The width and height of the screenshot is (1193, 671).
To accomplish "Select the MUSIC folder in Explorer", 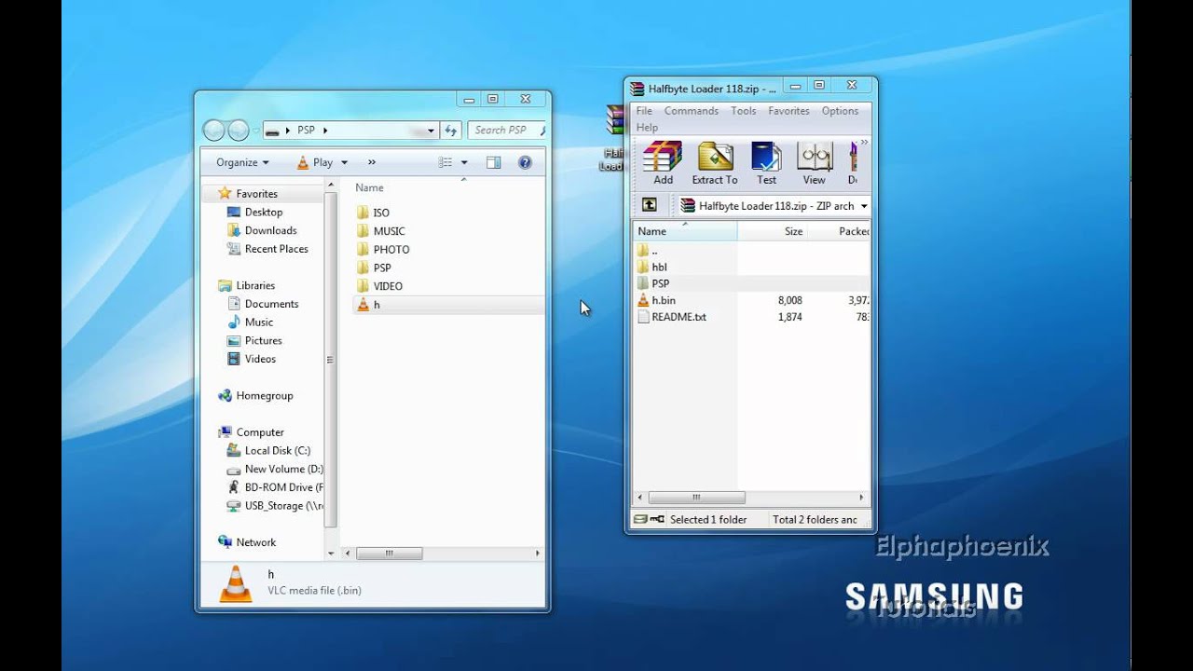I will click(x=381, y=231).
